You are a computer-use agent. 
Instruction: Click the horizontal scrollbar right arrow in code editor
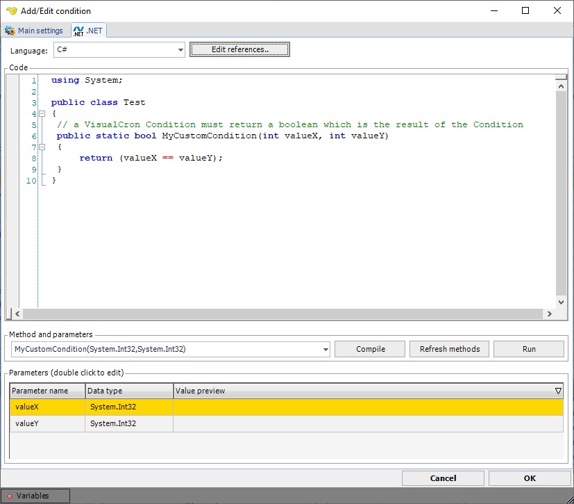click(550, 314)
